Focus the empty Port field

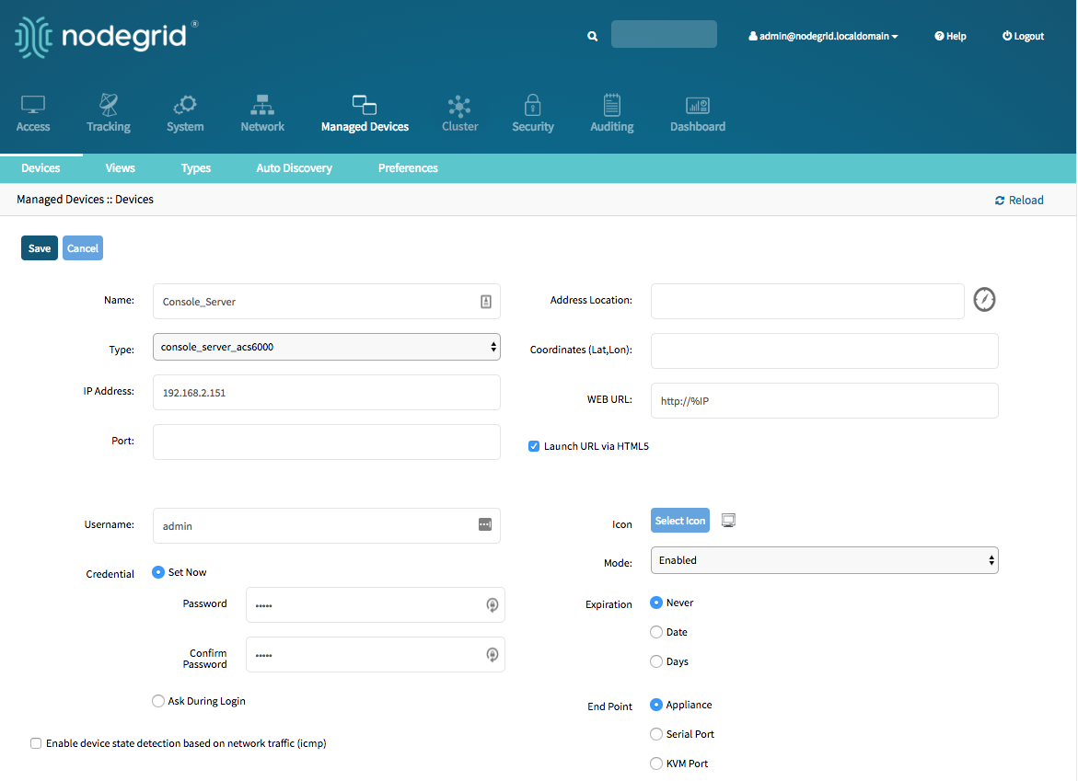coord(327,442)
